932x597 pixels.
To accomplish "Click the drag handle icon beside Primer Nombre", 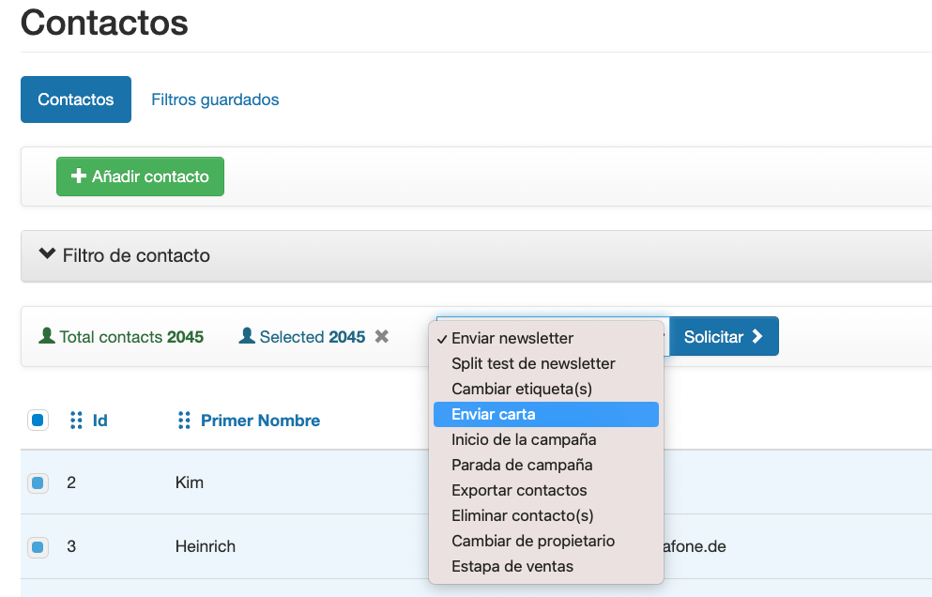I will click(x=185, y=421).
